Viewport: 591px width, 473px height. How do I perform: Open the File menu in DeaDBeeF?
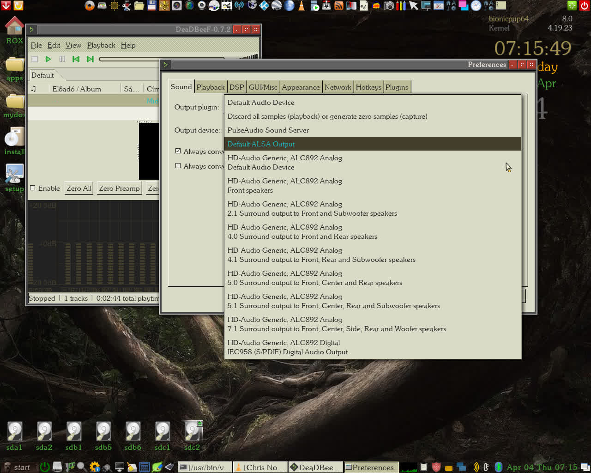36,45
